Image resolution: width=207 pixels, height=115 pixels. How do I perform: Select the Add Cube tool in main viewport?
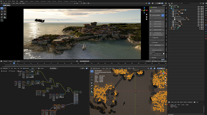pos(2,20)
